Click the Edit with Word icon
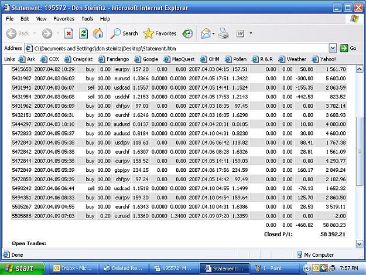The width and height of the screenshot is (366, 275). (240, 33)
